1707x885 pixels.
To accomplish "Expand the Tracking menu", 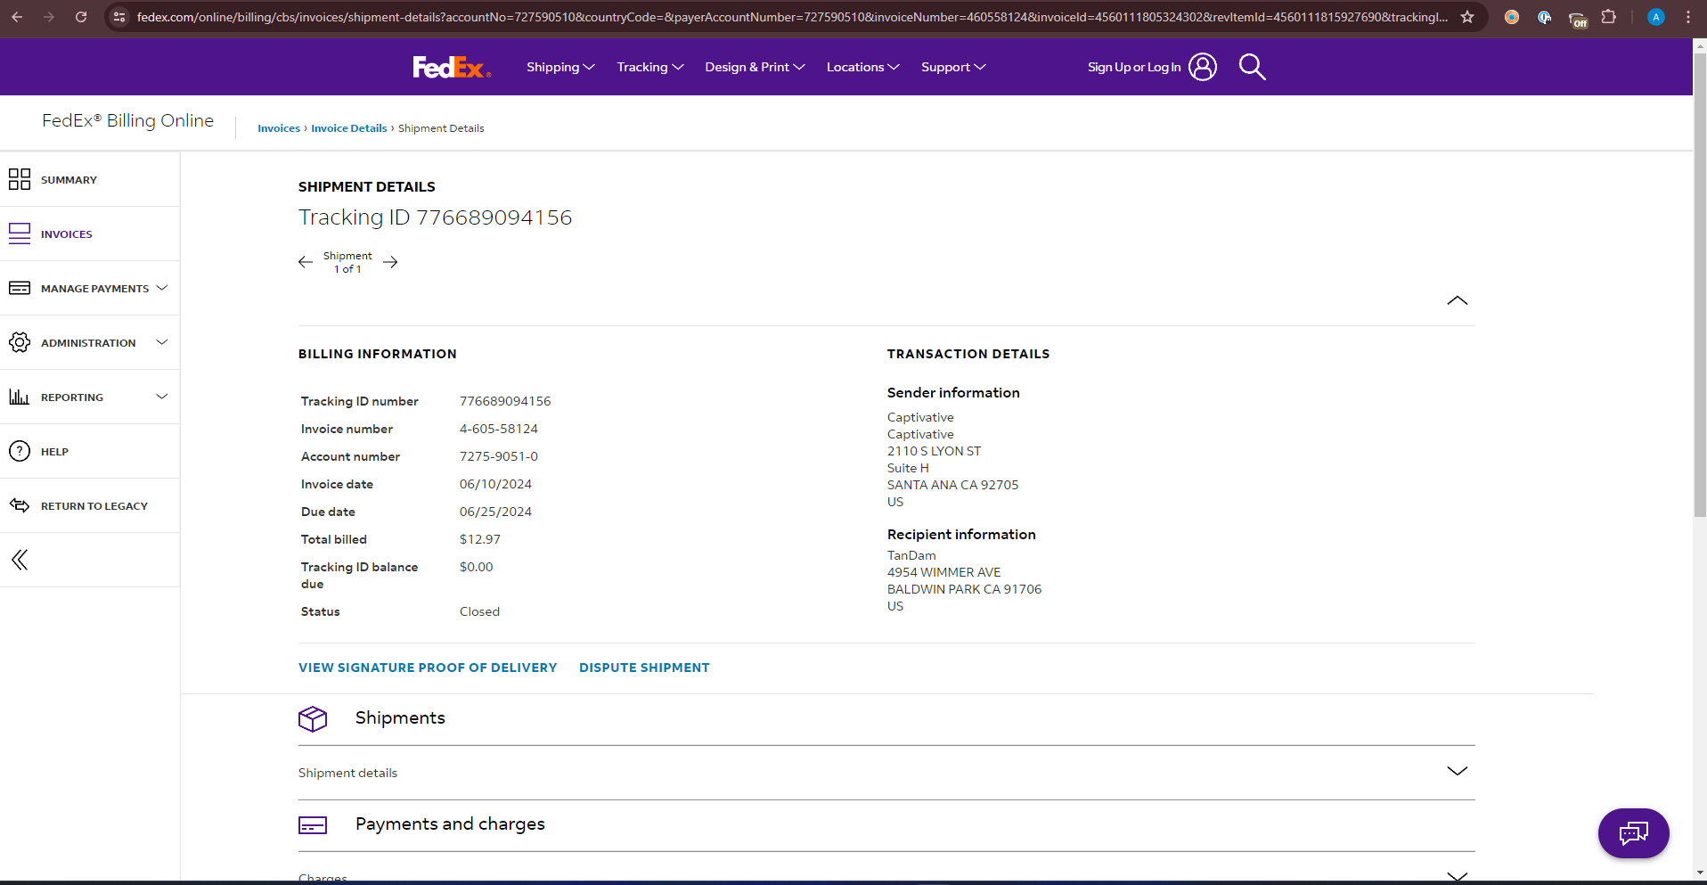I will [650, 67].
